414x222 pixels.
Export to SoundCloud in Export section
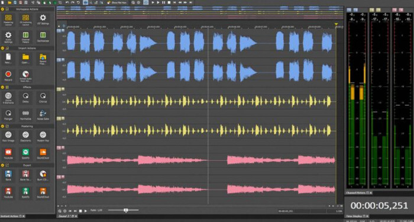click(43, 192)
